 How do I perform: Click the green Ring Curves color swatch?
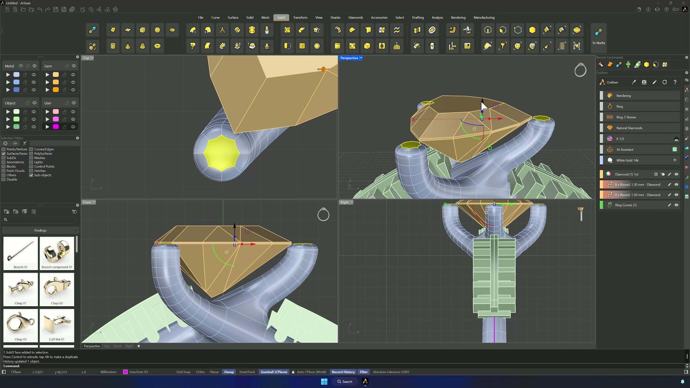coord(601,205)
